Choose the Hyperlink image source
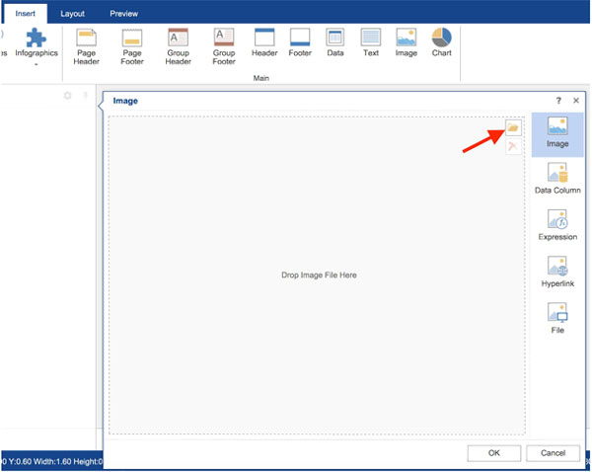 pos(557,272)
